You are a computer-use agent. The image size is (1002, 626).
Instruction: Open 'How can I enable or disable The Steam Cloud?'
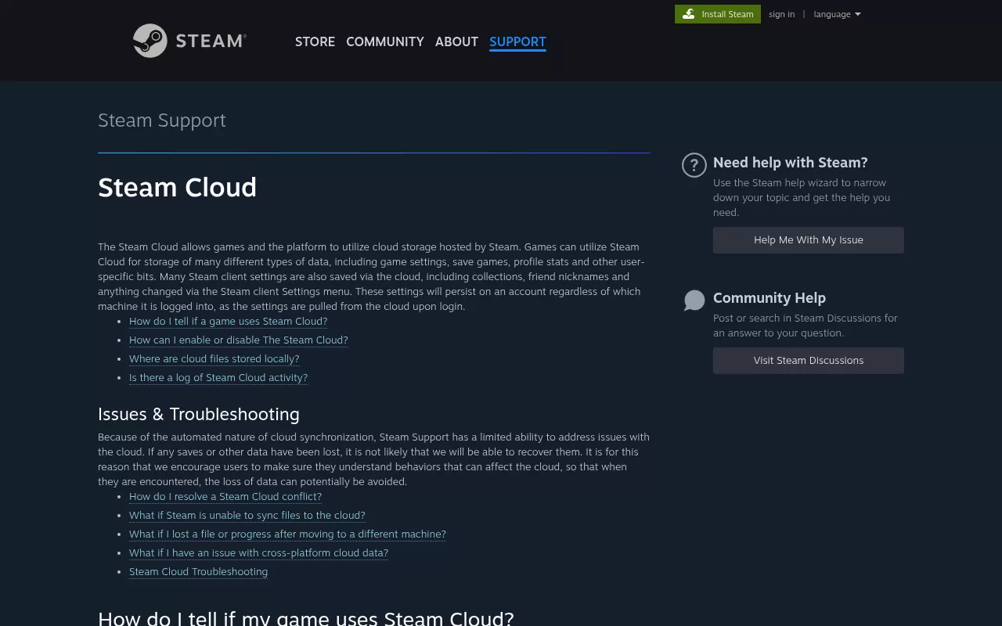pyautogui.click(x=238, y=340)
